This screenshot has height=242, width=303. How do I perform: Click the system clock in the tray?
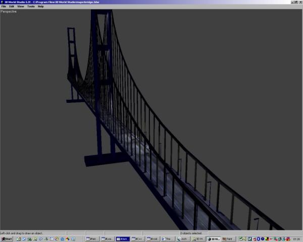pyautogui.click(x=297, y=239)
